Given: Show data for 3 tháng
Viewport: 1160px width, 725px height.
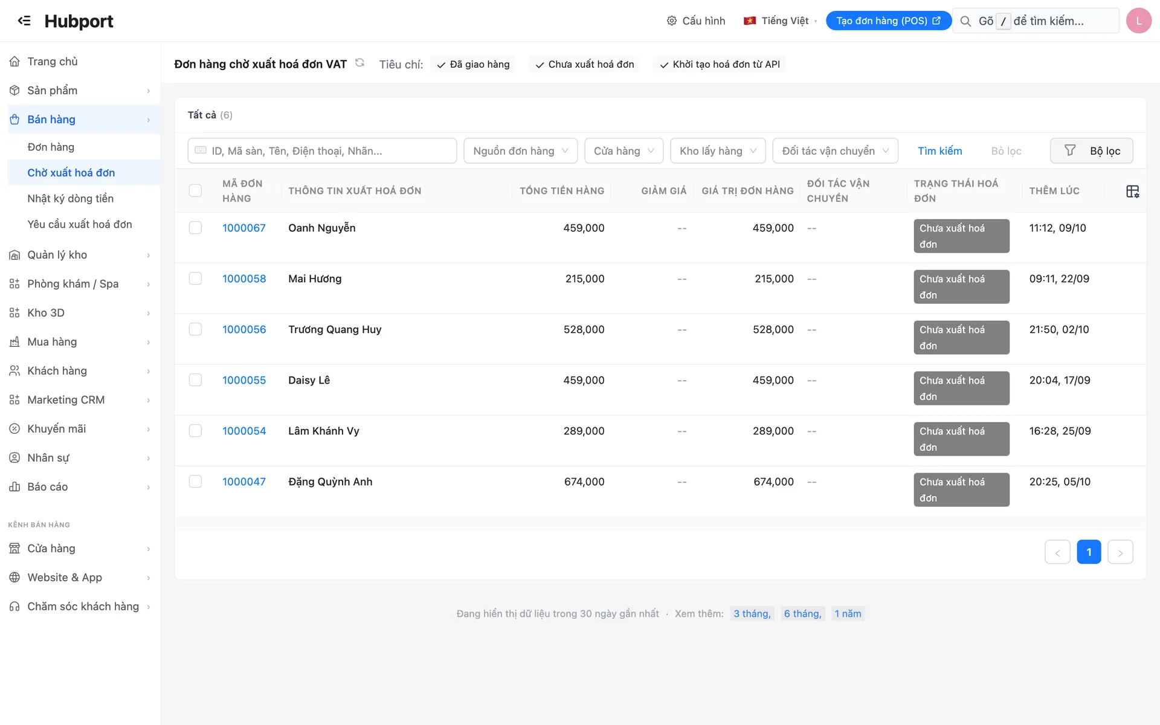Looking at the screenshot, I should [752, 614].
